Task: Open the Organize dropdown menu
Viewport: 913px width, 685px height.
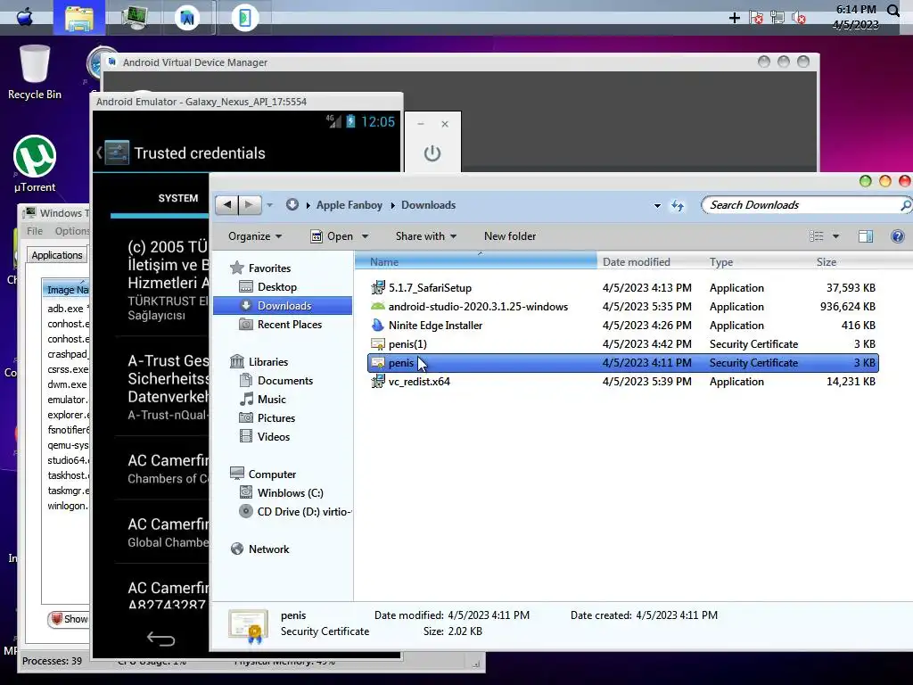Action: point(255,235)
